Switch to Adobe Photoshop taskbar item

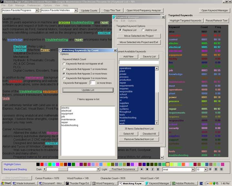(x=185, y=183)
